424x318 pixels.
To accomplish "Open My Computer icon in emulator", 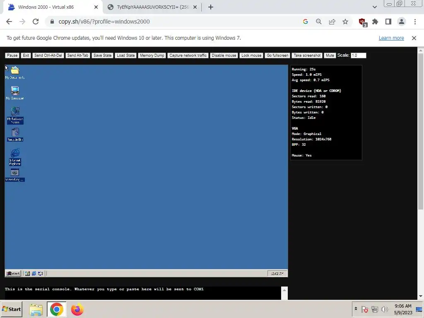I will pos(15,93).
